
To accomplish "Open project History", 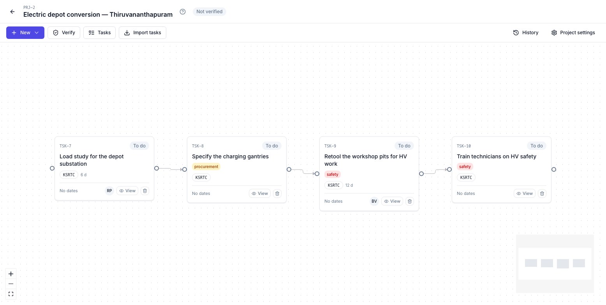I will [x=526, y=33].
